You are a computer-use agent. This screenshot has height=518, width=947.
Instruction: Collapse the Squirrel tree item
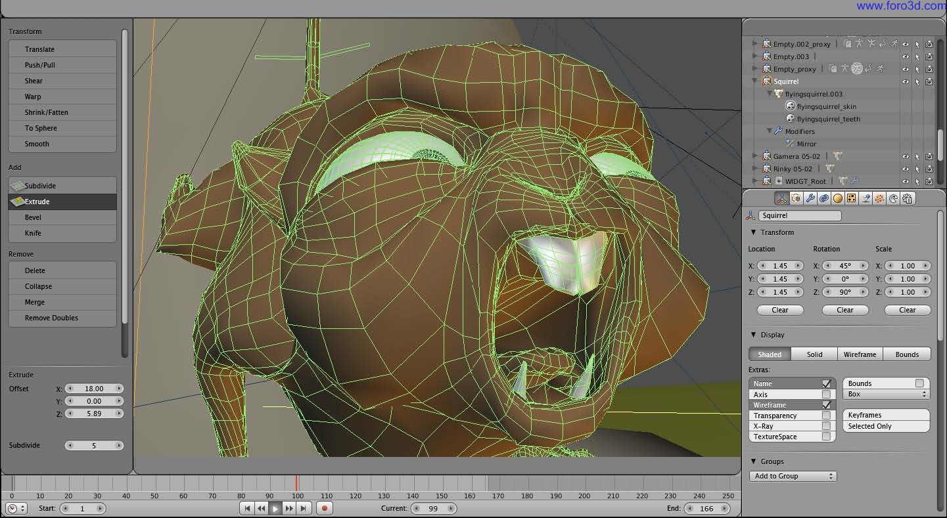[x=755, y=81]
